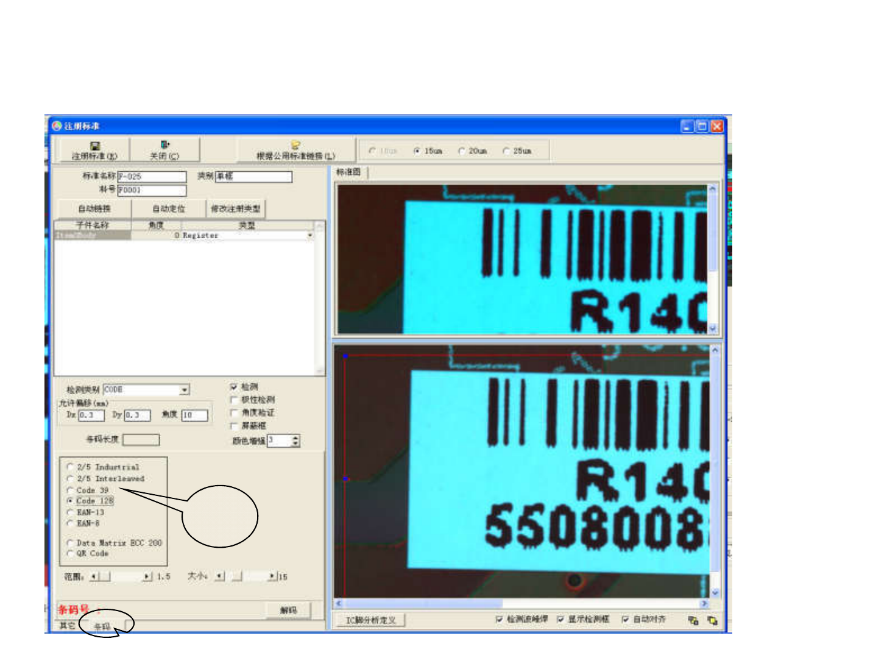Screen dimensions: 873x655
Task: Click the 范围 slider right arrow
Action: pyautogui.click(x=147, y=576)
